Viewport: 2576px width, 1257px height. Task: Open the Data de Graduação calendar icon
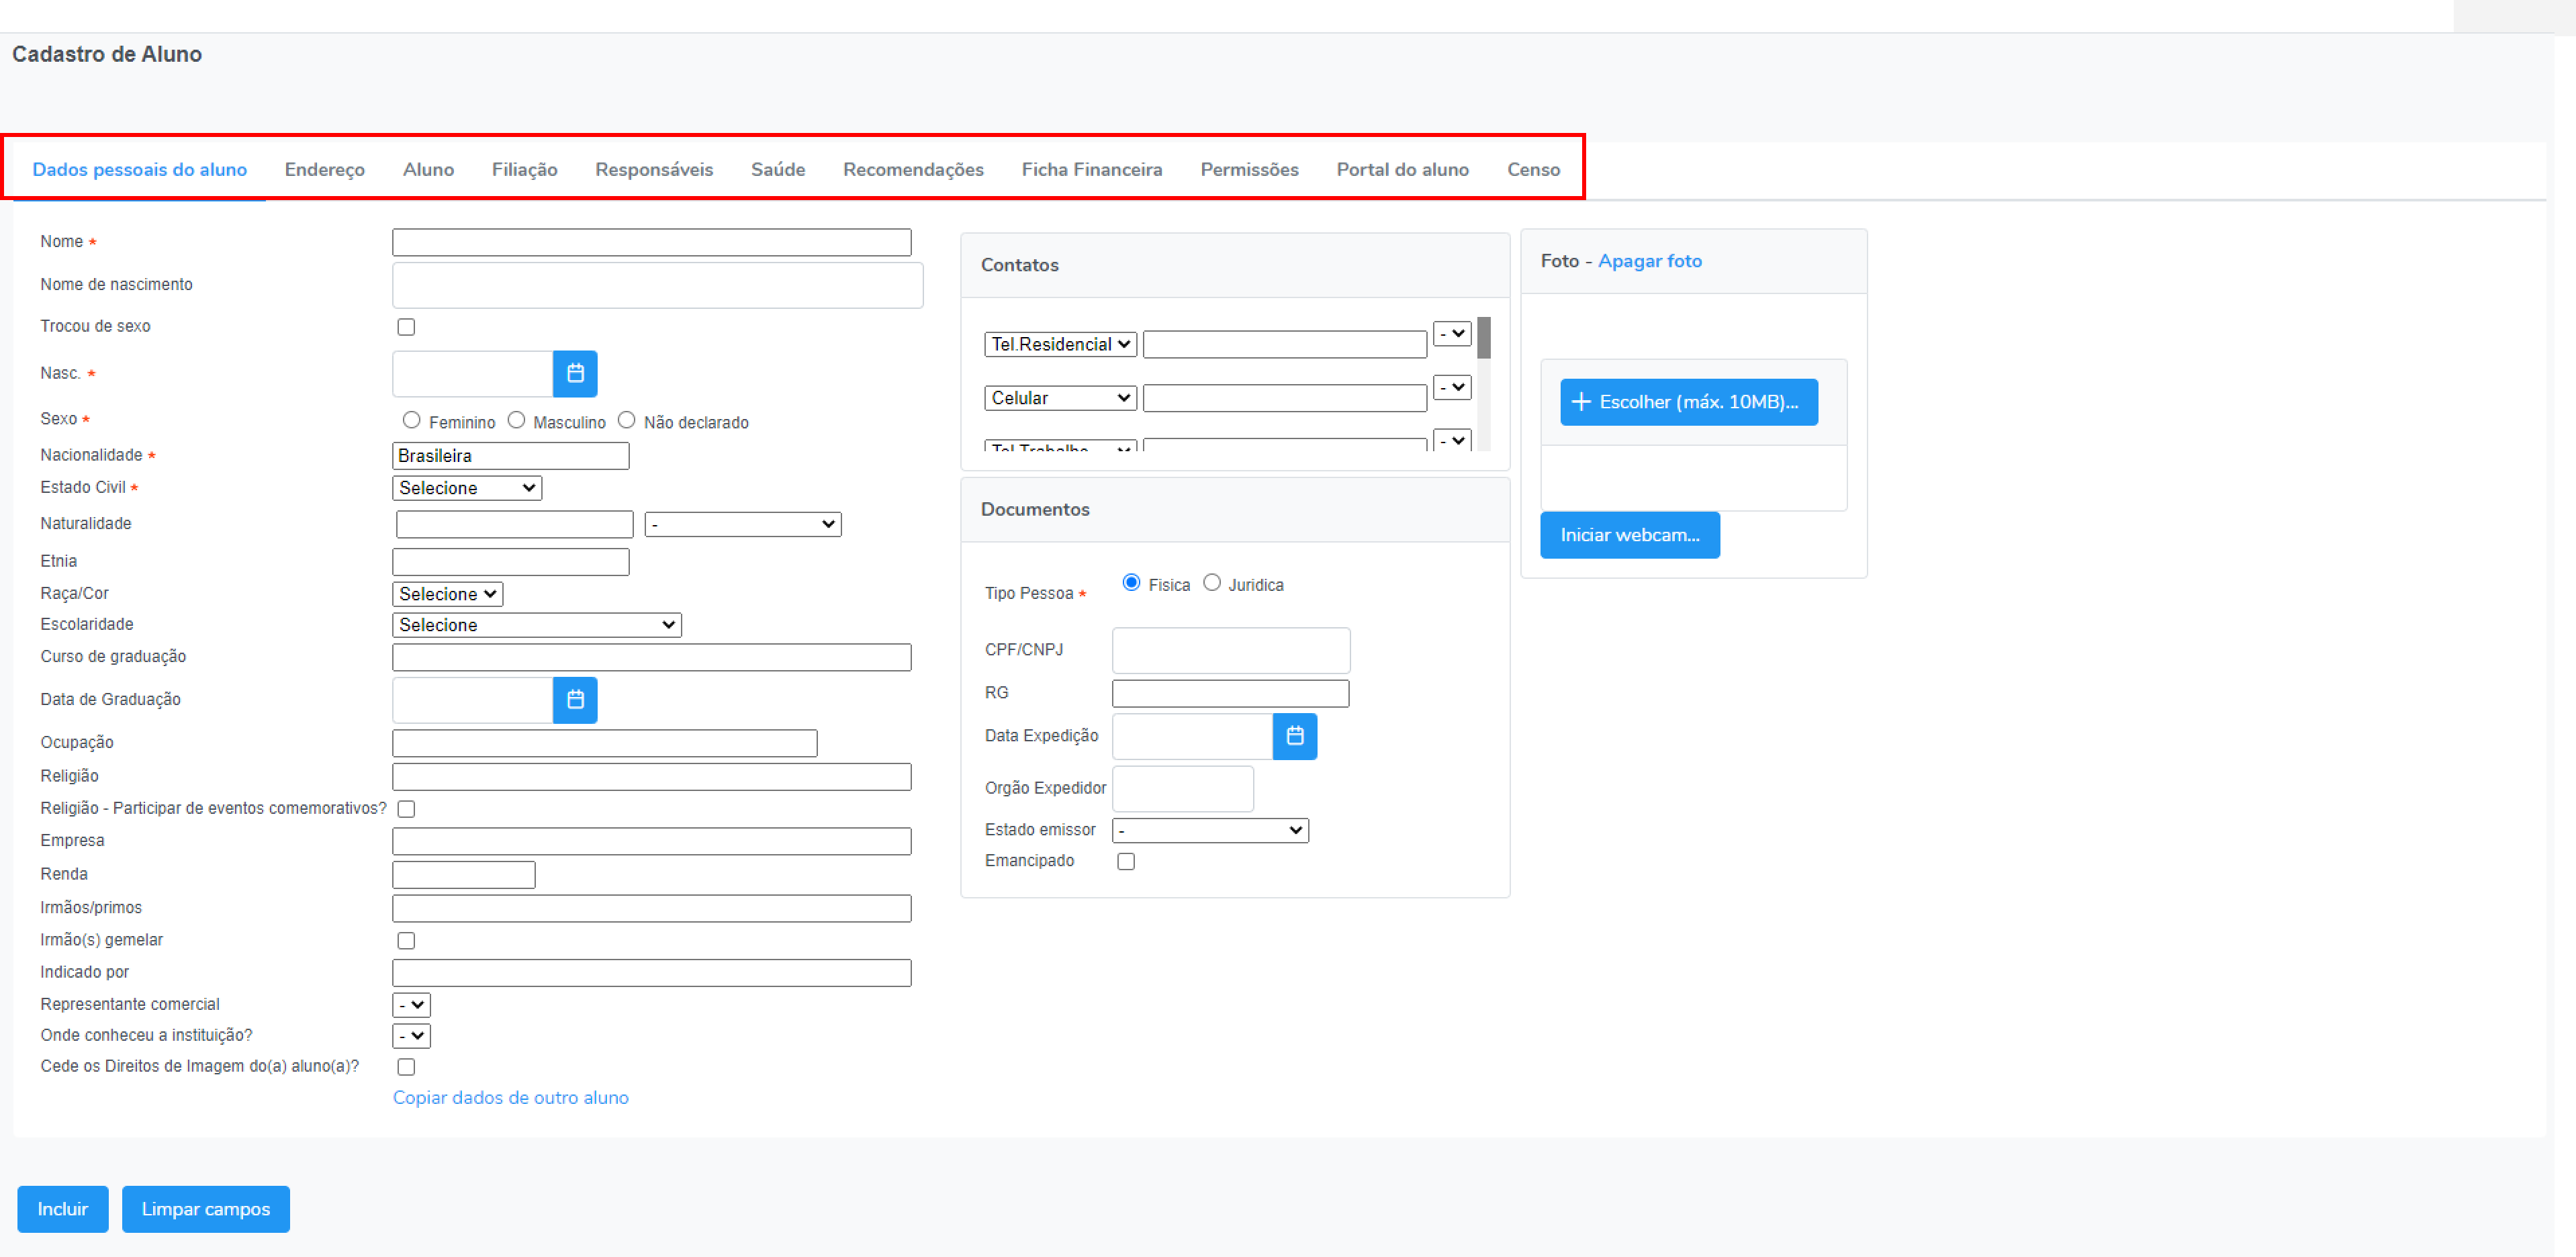click(x=575, y=700)
